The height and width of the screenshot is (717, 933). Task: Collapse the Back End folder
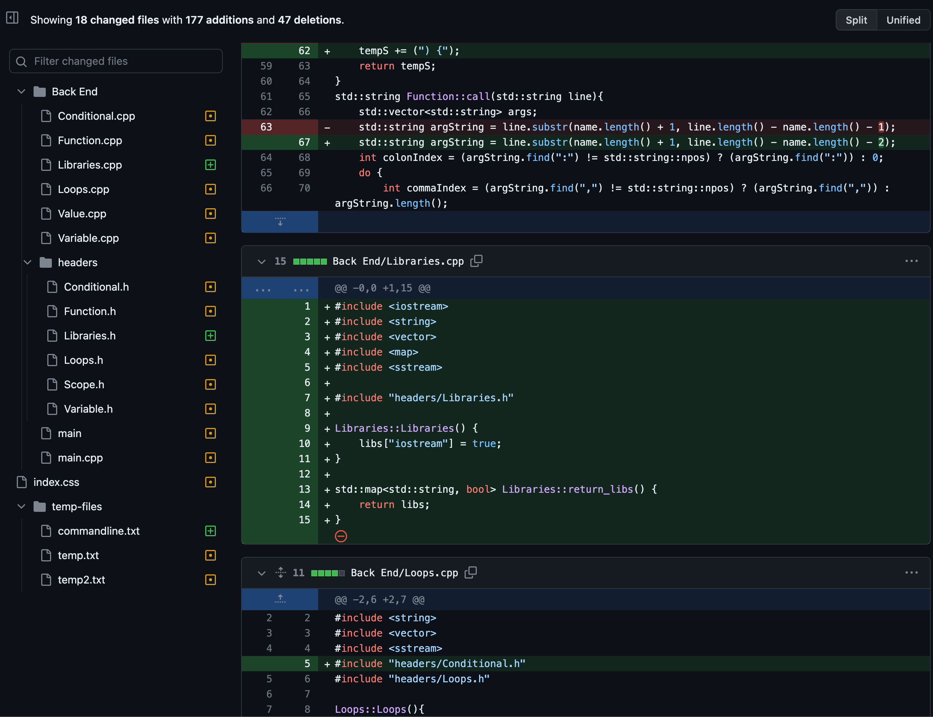click(21, 91)
